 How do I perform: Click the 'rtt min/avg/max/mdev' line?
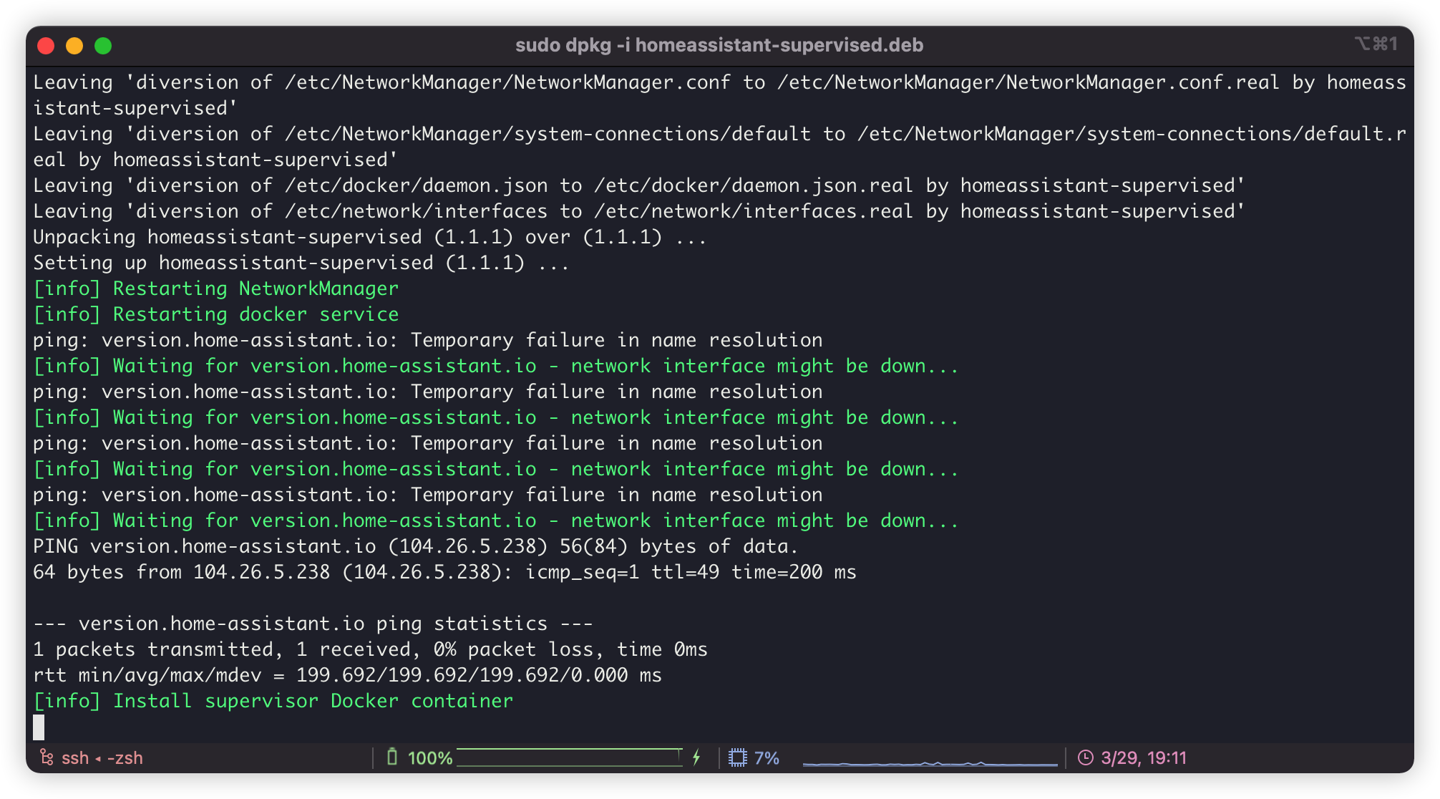coord(347,675)
